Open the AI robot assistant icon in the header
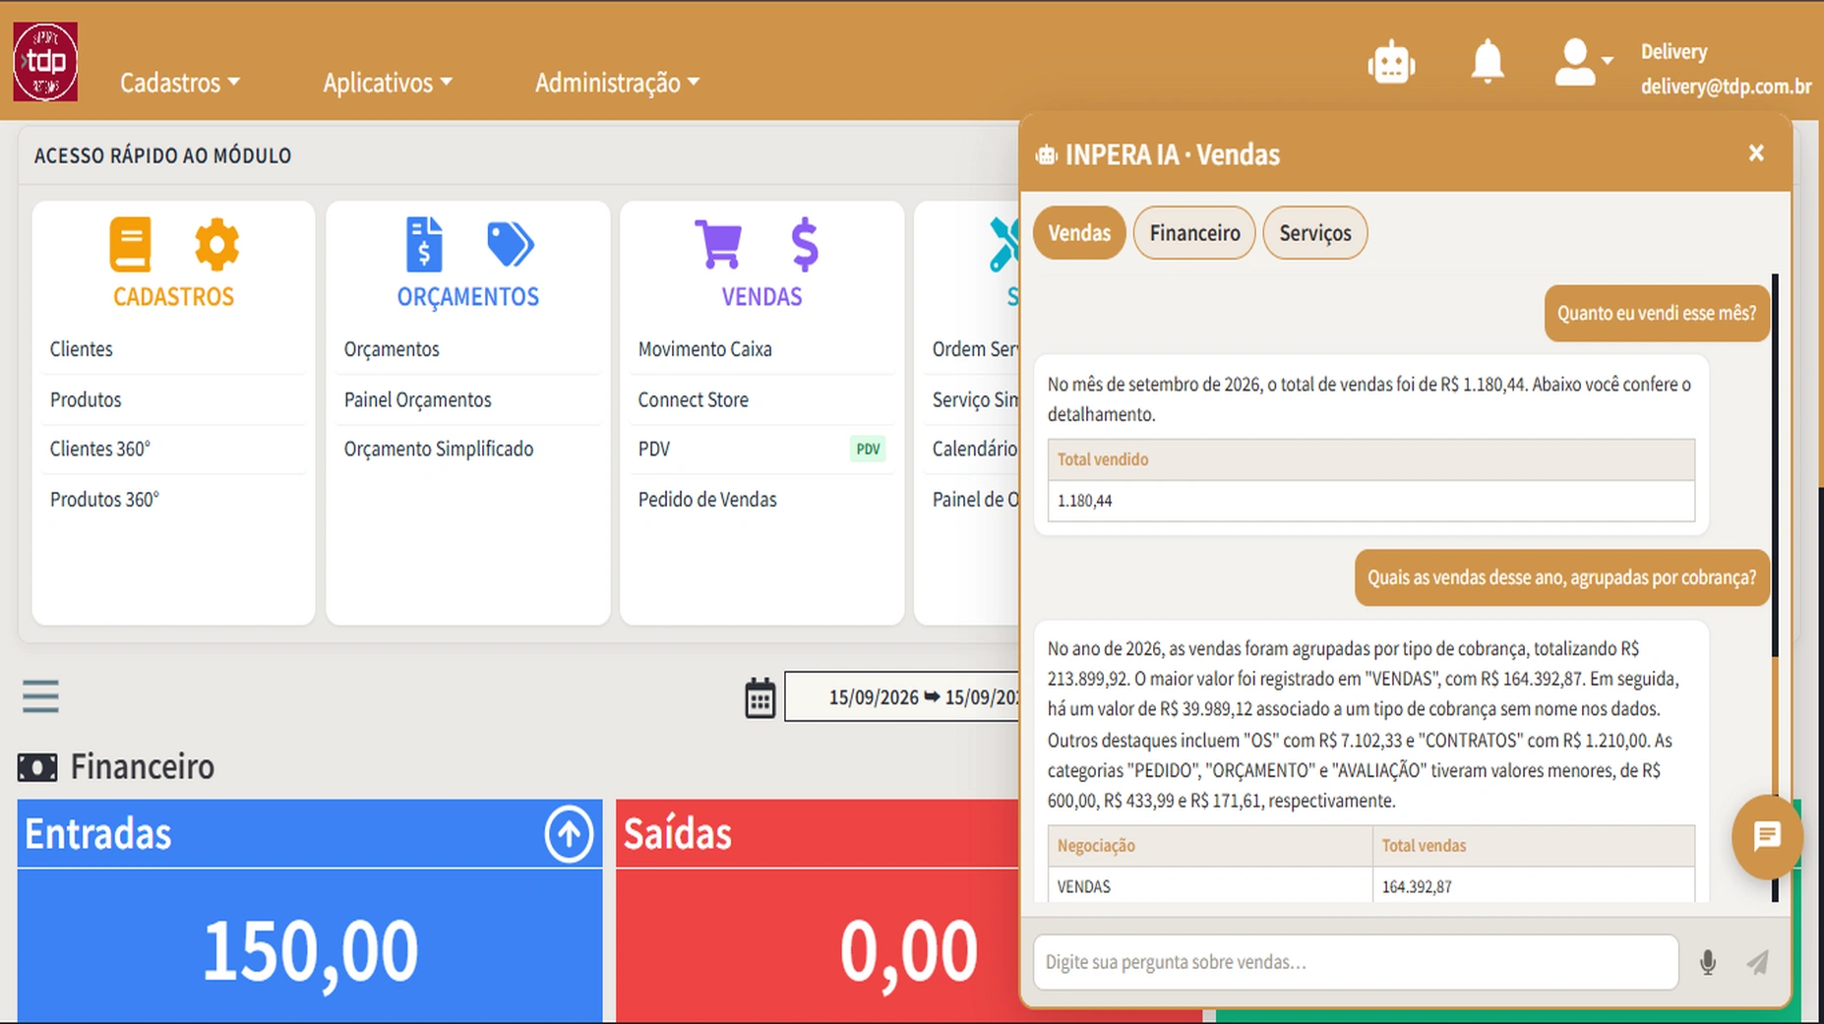Screen dimensions: 1824x1024 1391,63
